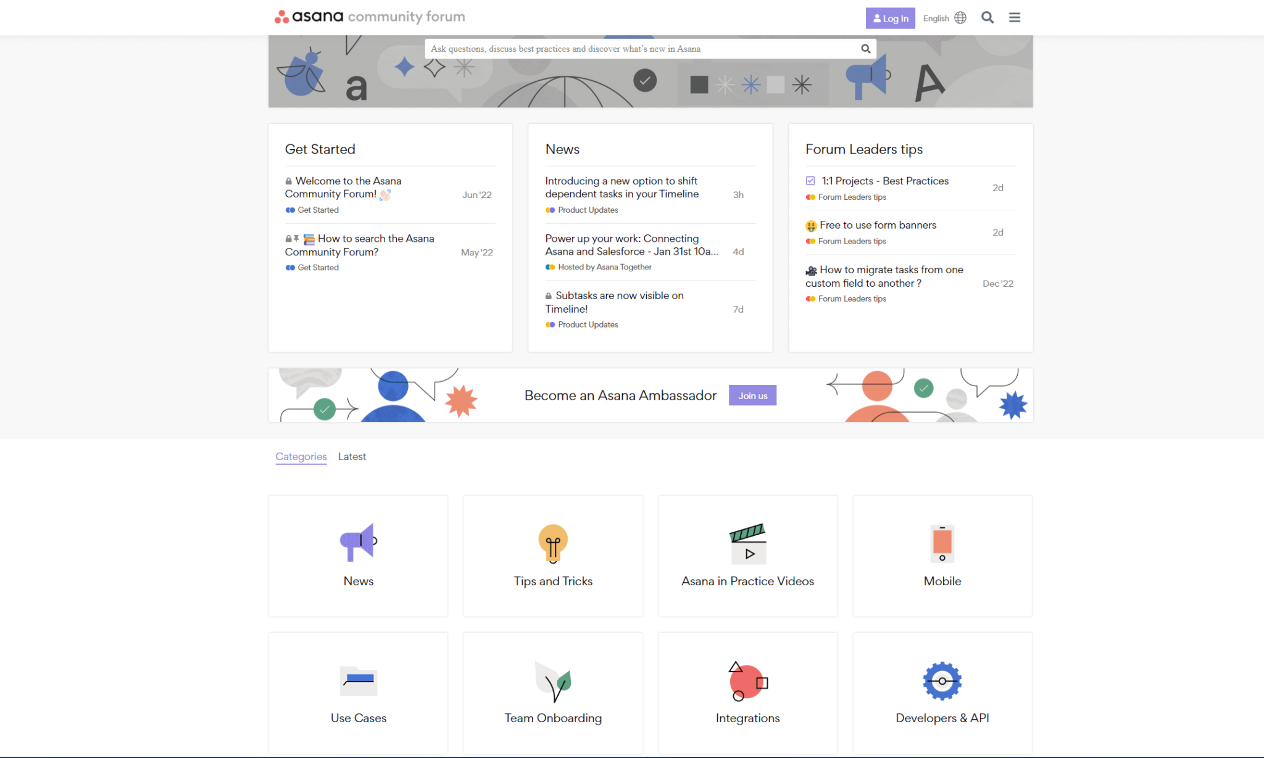The image size is (1264, 758).
Task: Switch to the Latest tab
Action: [x=352, y=456]
